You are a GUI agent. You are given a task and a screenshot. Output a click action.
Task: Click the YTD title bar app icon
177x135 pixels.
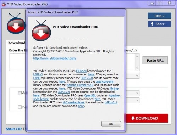pos(4,4)
